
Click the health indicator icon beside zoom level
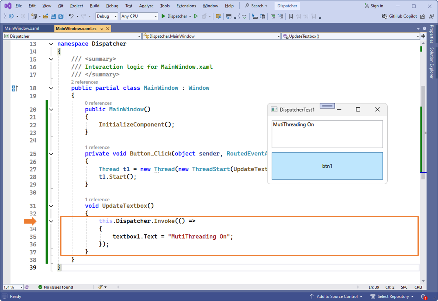click(26, 287)
